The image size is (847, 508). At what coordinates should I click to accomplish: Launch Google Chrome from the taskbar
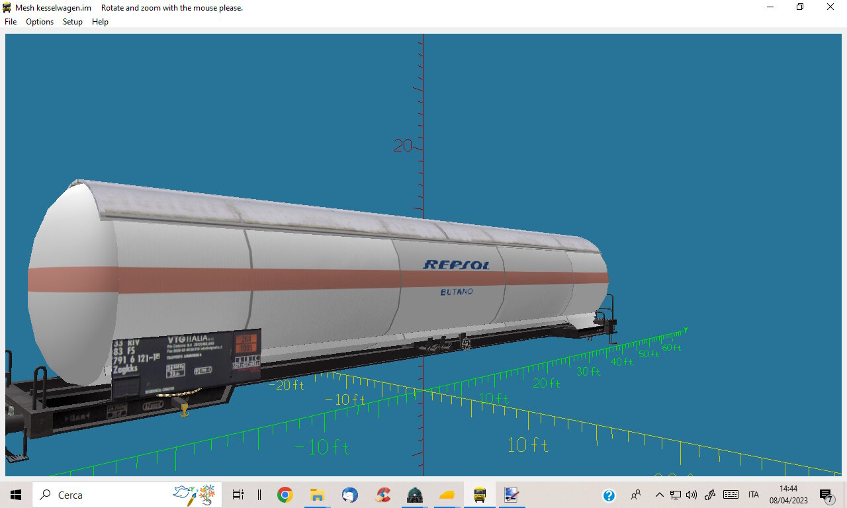tap(285, 495)
